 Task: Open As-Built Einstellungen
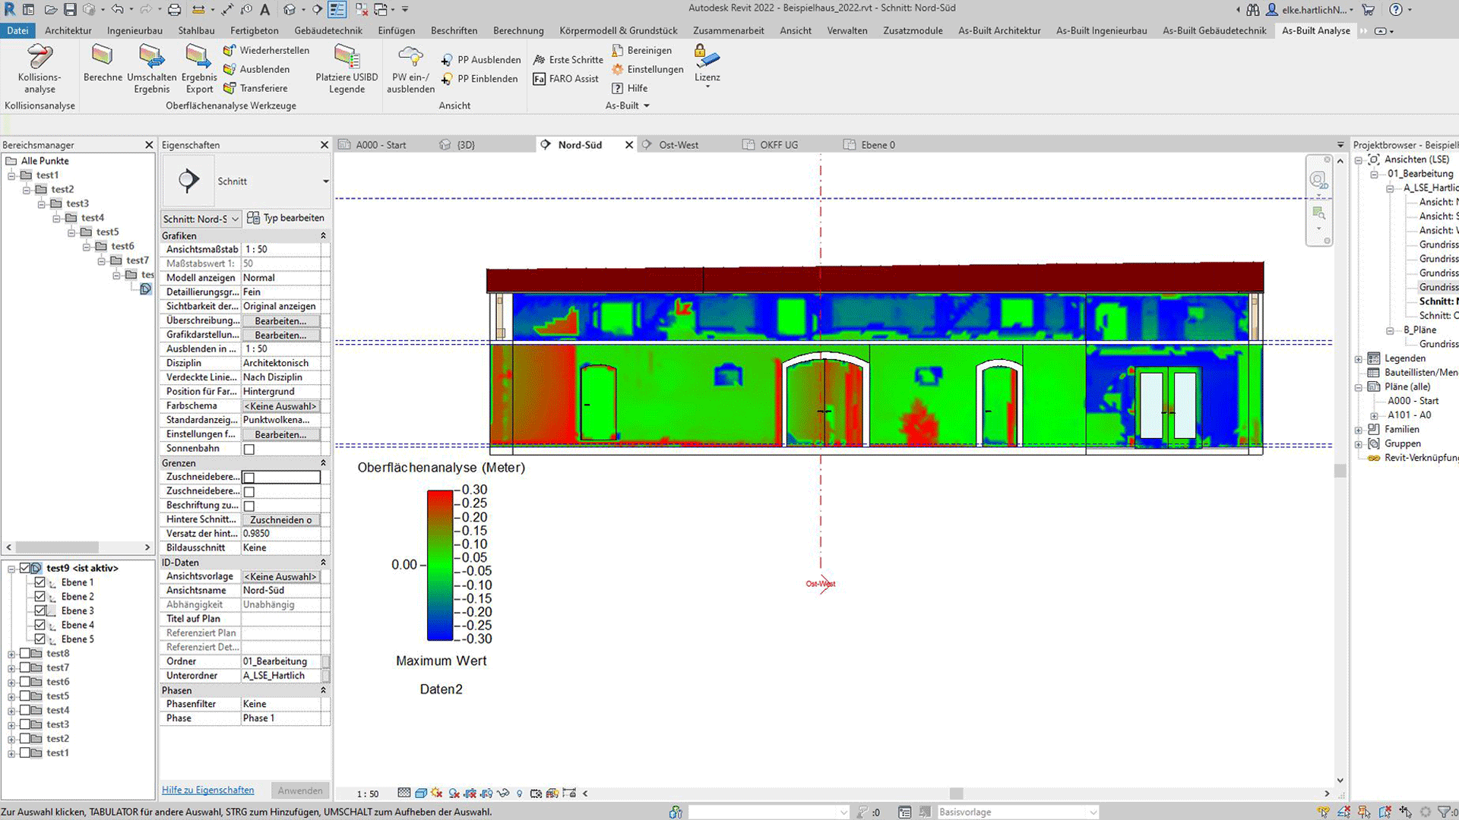click(647, 69)
